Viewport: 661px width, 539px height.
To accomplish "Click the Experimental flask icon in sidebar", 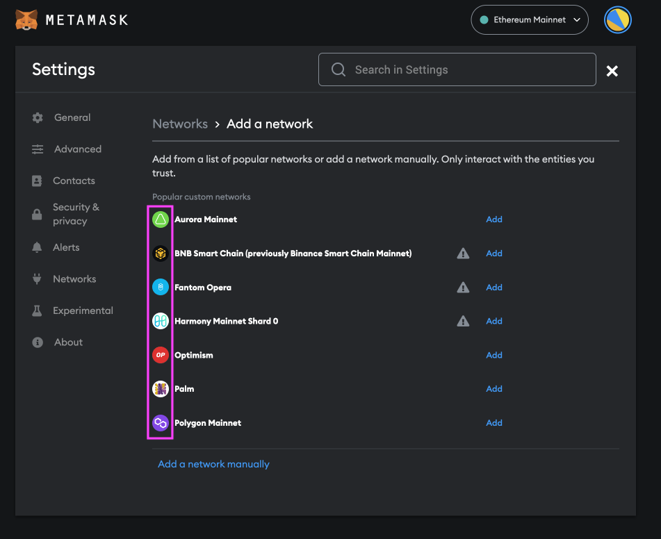I will pyautogui.click(x=37, y=310).
